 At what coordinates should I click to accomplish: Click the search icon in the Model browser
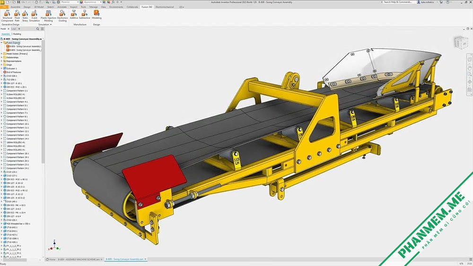click(x=38, y=29)
